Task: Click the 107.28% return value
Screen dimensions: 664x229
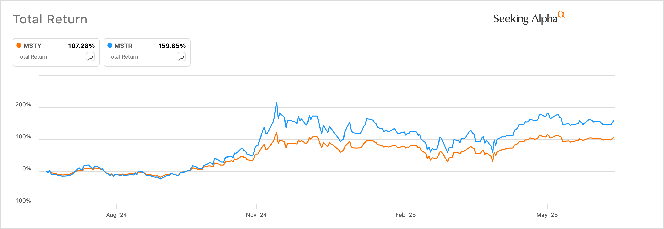Action: click(x=81, y=46)
